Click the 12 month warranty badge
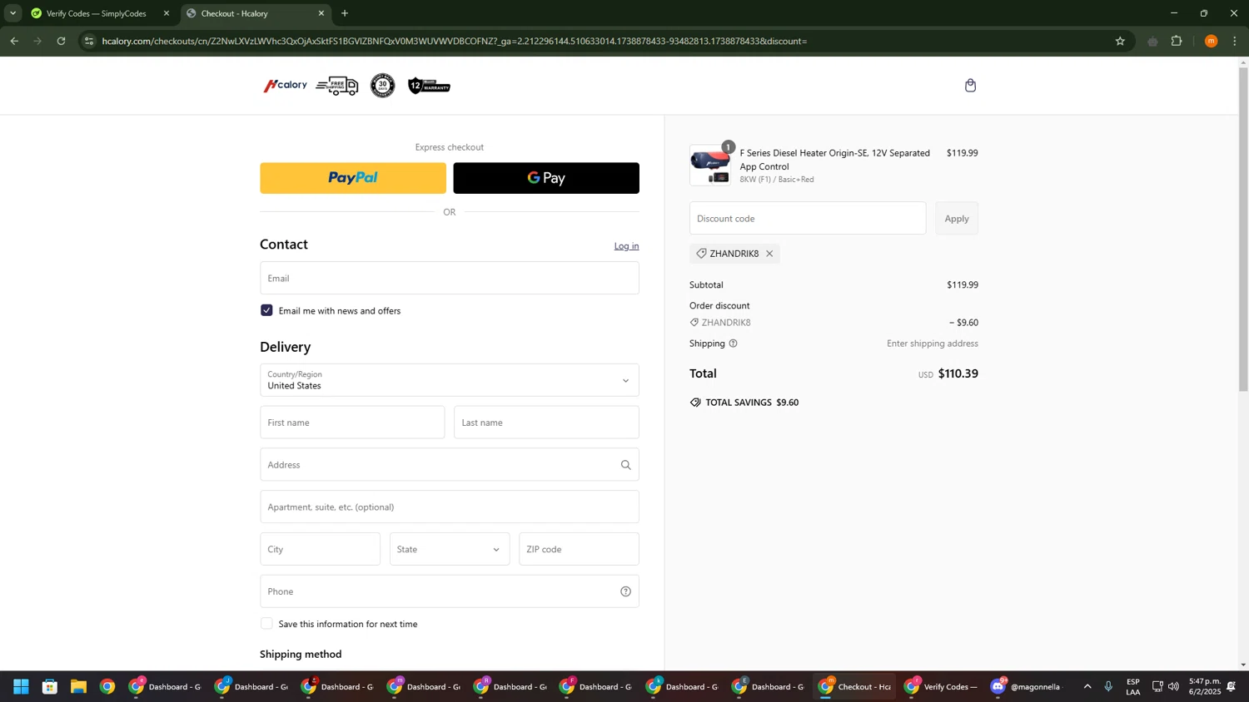Image resolution: width=1249 pixels, height=702 pixels. [x=429, y=86]
